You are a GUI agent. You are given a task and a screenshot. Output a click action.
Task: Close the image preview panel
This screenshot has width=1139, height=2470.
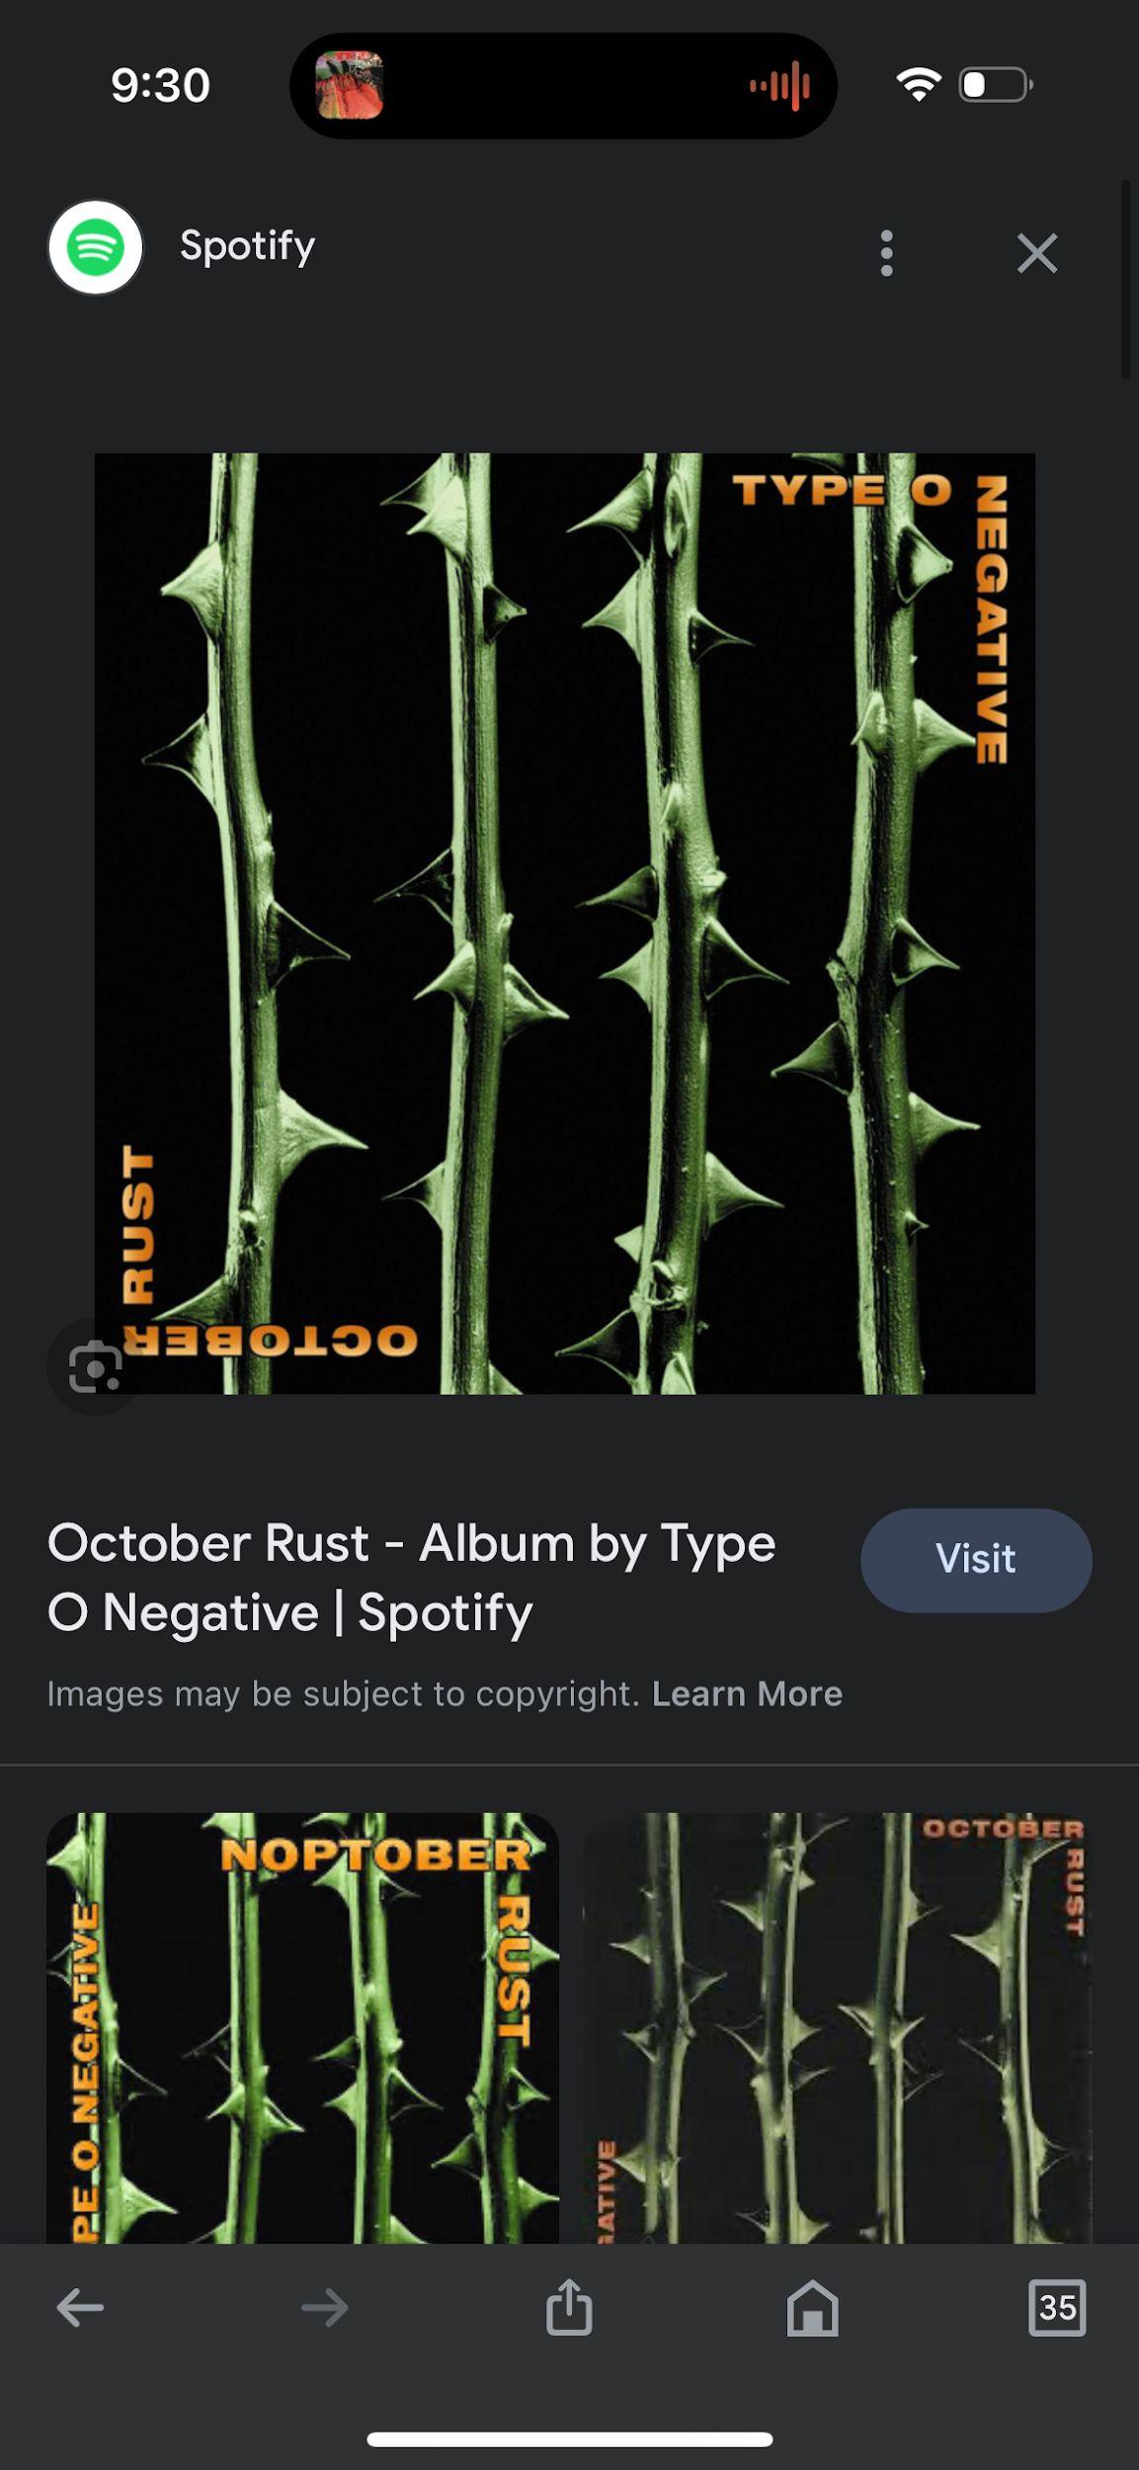click(x=1036, y=253)
